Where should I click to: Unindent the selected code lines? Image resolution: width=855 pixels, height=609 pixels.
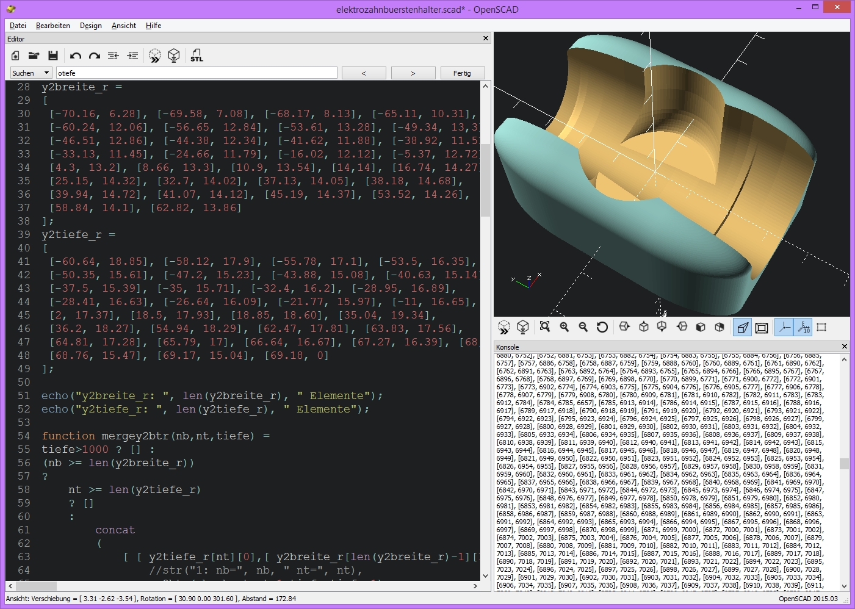[x=114, y=56]
